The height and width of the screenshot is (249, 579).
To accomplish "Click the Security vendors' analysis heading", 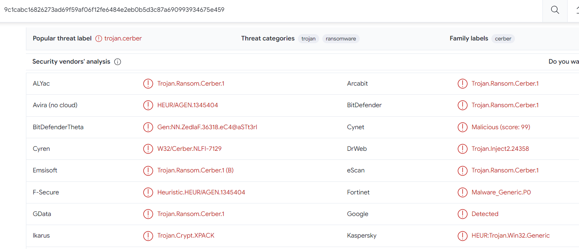I will click(71, 62).
